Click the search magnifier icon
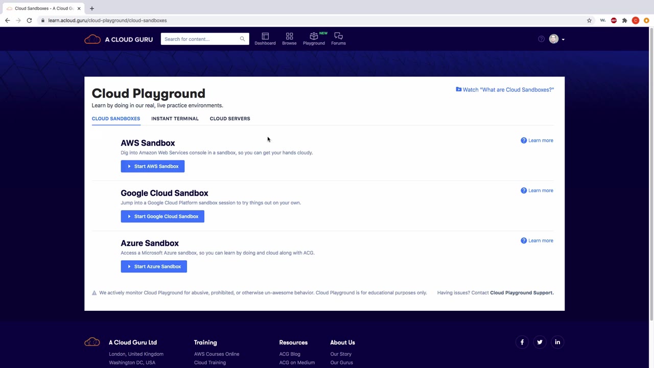The width and height of the screenshot is (654, 368). [242, 39]
